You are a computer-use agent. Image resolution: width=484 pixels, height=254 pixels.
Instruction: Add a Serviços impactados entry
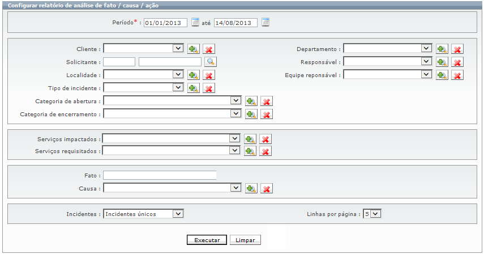[x=250, y=139]
